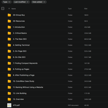Click the 188 B size value
The width and height of the screenshot is (108, 108).
point(86,15)
